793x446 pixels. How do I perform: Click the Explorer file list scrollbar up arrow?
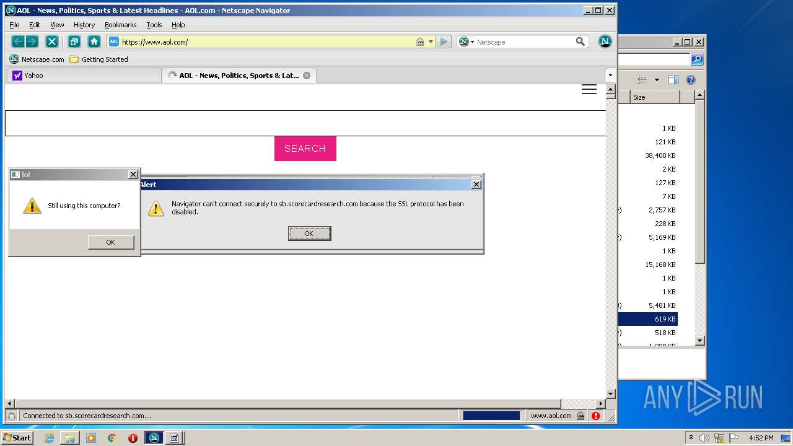pyautogui.click(x=699, y=95)
